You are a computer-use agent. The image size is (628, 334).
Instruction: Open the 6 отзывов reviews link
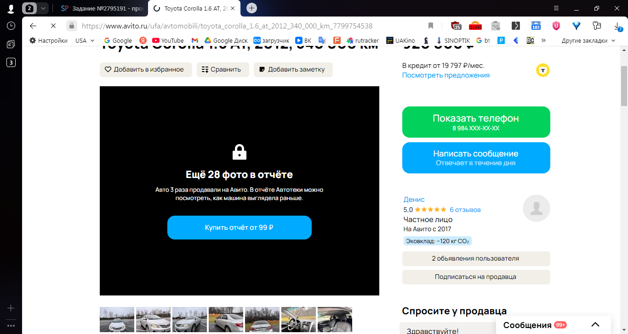[465, 210]
